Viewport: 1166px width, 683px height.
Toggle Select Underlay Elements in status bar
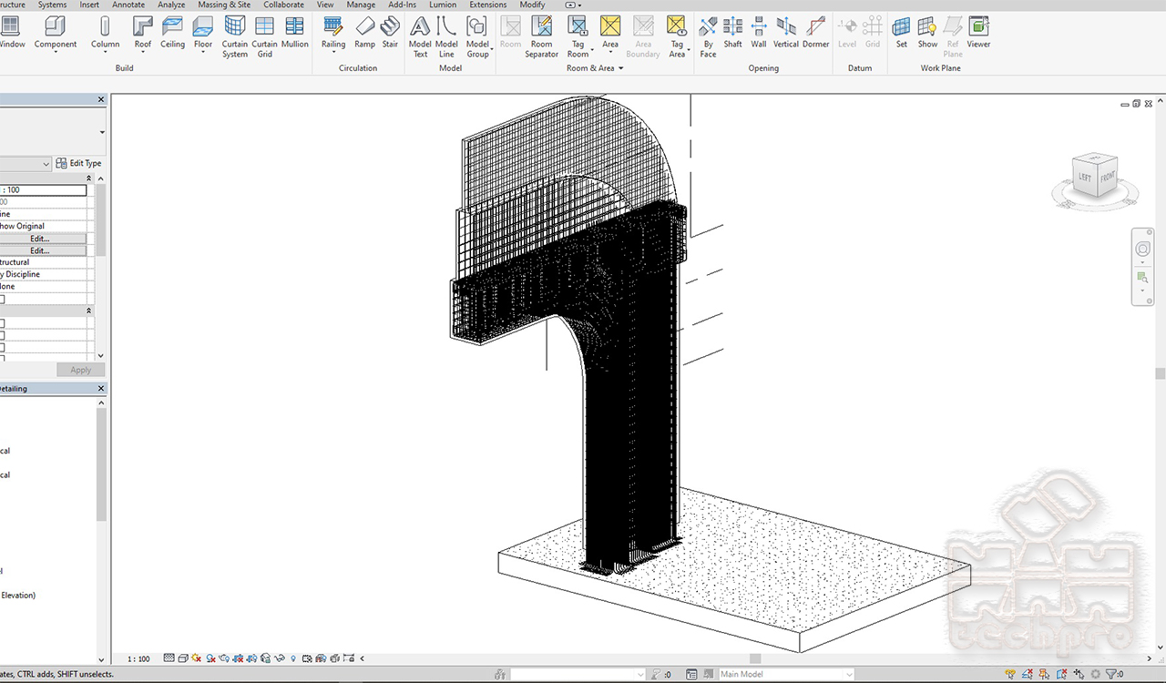point(1028,674)
